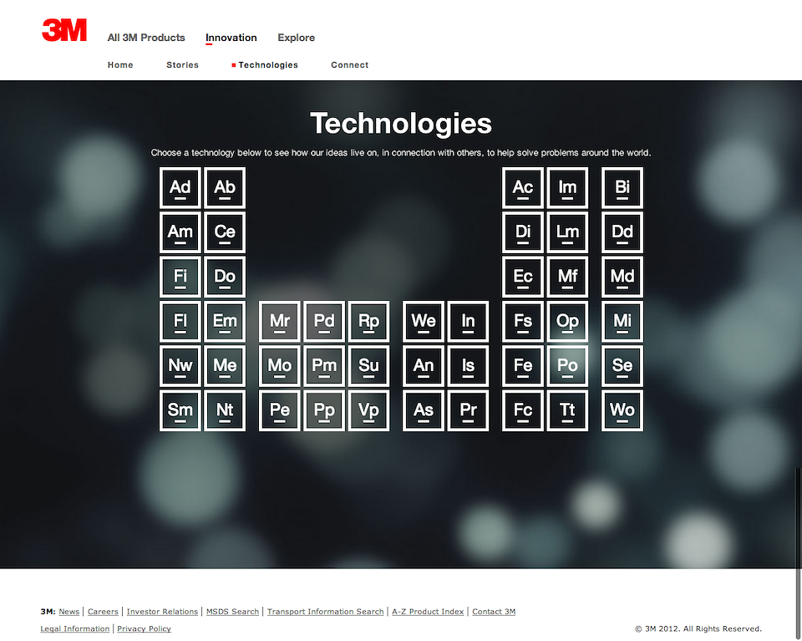Click the In technology tile
The image size is (802, 641).
[468, 321]
